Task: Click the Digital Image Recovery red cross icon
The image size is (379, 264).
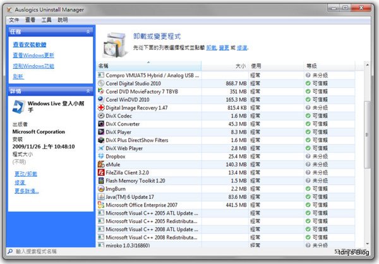Action: 101,107
